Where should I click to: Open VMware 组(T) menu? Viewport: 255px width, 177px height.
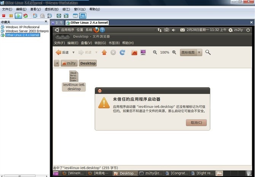click(x=66, y=9)
